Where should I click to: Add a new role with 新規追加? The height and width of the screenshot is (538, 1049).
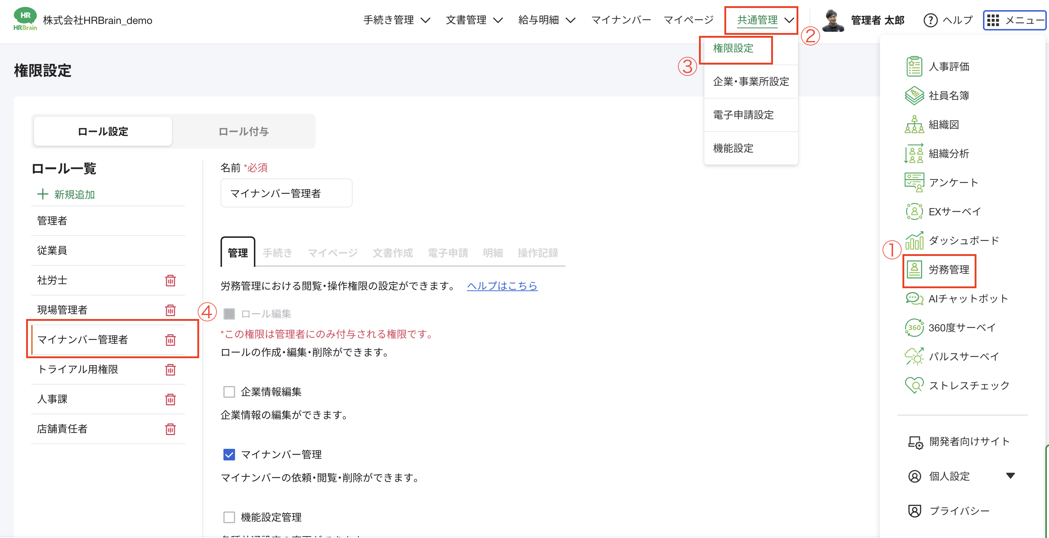[74, 195]
